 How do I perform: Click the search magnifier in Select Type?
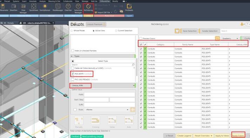coord(133,64)
